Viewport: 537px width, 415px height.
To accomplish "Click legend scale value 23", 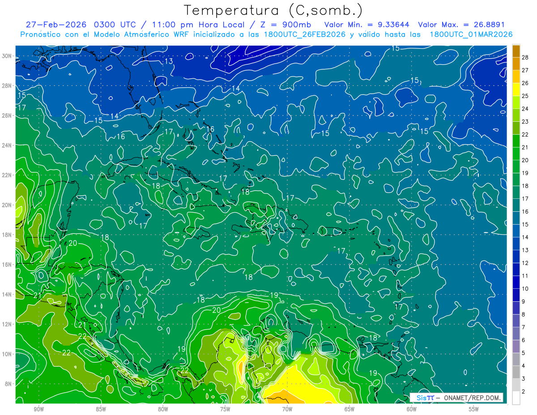I will coord(525,121).
